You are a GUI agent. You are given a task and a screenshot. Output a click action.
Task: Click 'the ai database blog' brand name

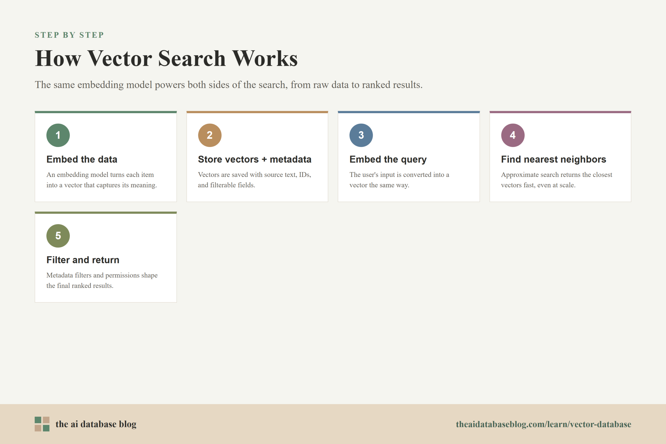tap(96, 424)
